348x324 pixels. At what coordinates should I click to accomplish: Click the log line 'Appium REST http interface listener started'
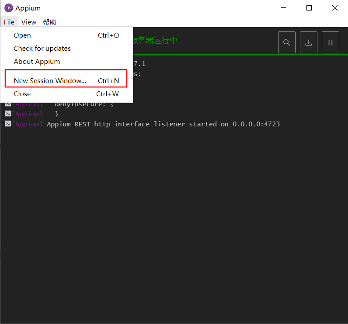click(164, 124)
